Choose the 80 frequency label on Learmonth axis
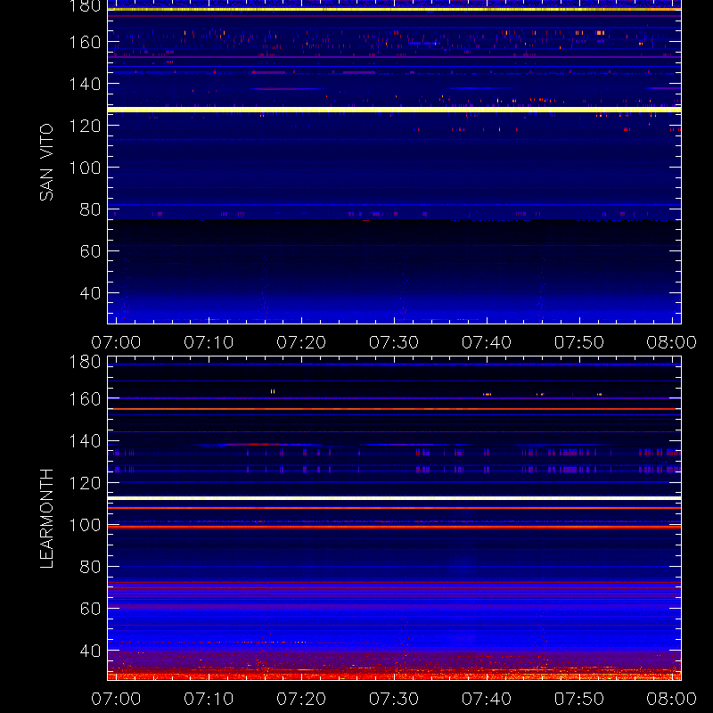713x713 pixels. (x=90, y=567)
